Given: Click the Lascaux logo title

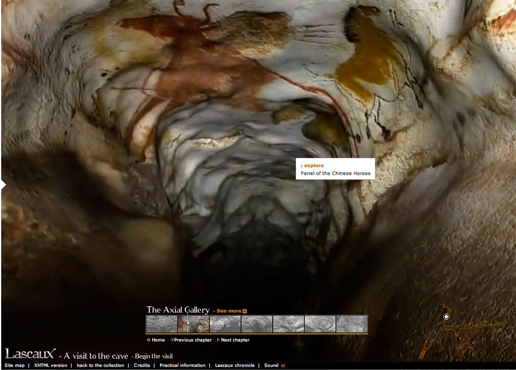Looking at the screenshot, I should tap(30, 354).
